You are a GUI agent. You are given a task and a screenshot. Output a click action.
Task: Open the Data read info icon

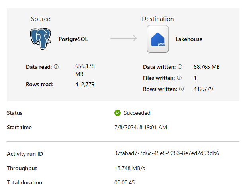pos(56,67)
